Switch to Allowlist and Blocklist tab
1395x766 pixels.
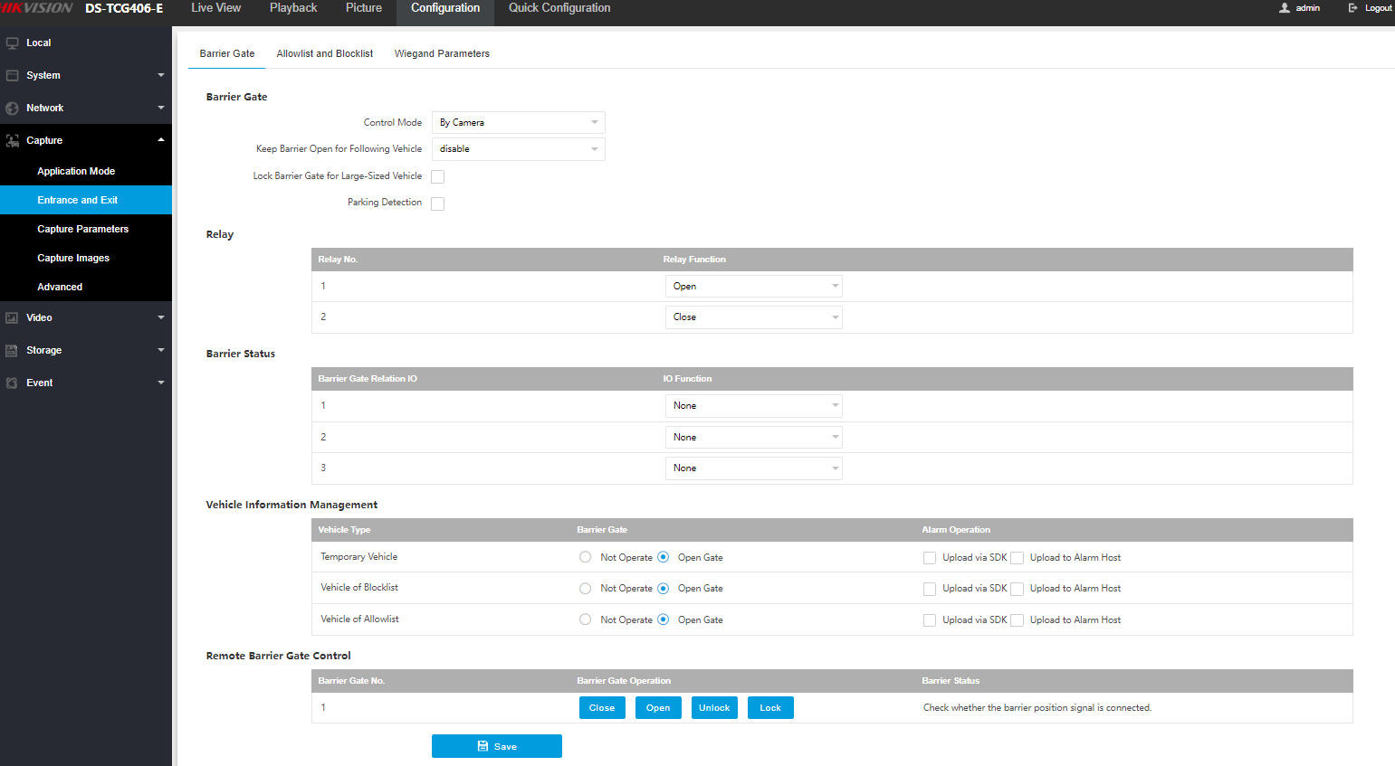(x=325, y=54)
